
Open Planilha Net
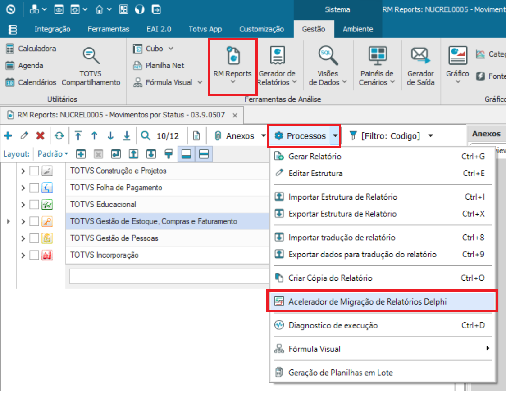coord(159,65)
